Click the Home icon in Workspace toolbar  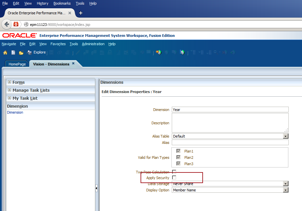5,53
